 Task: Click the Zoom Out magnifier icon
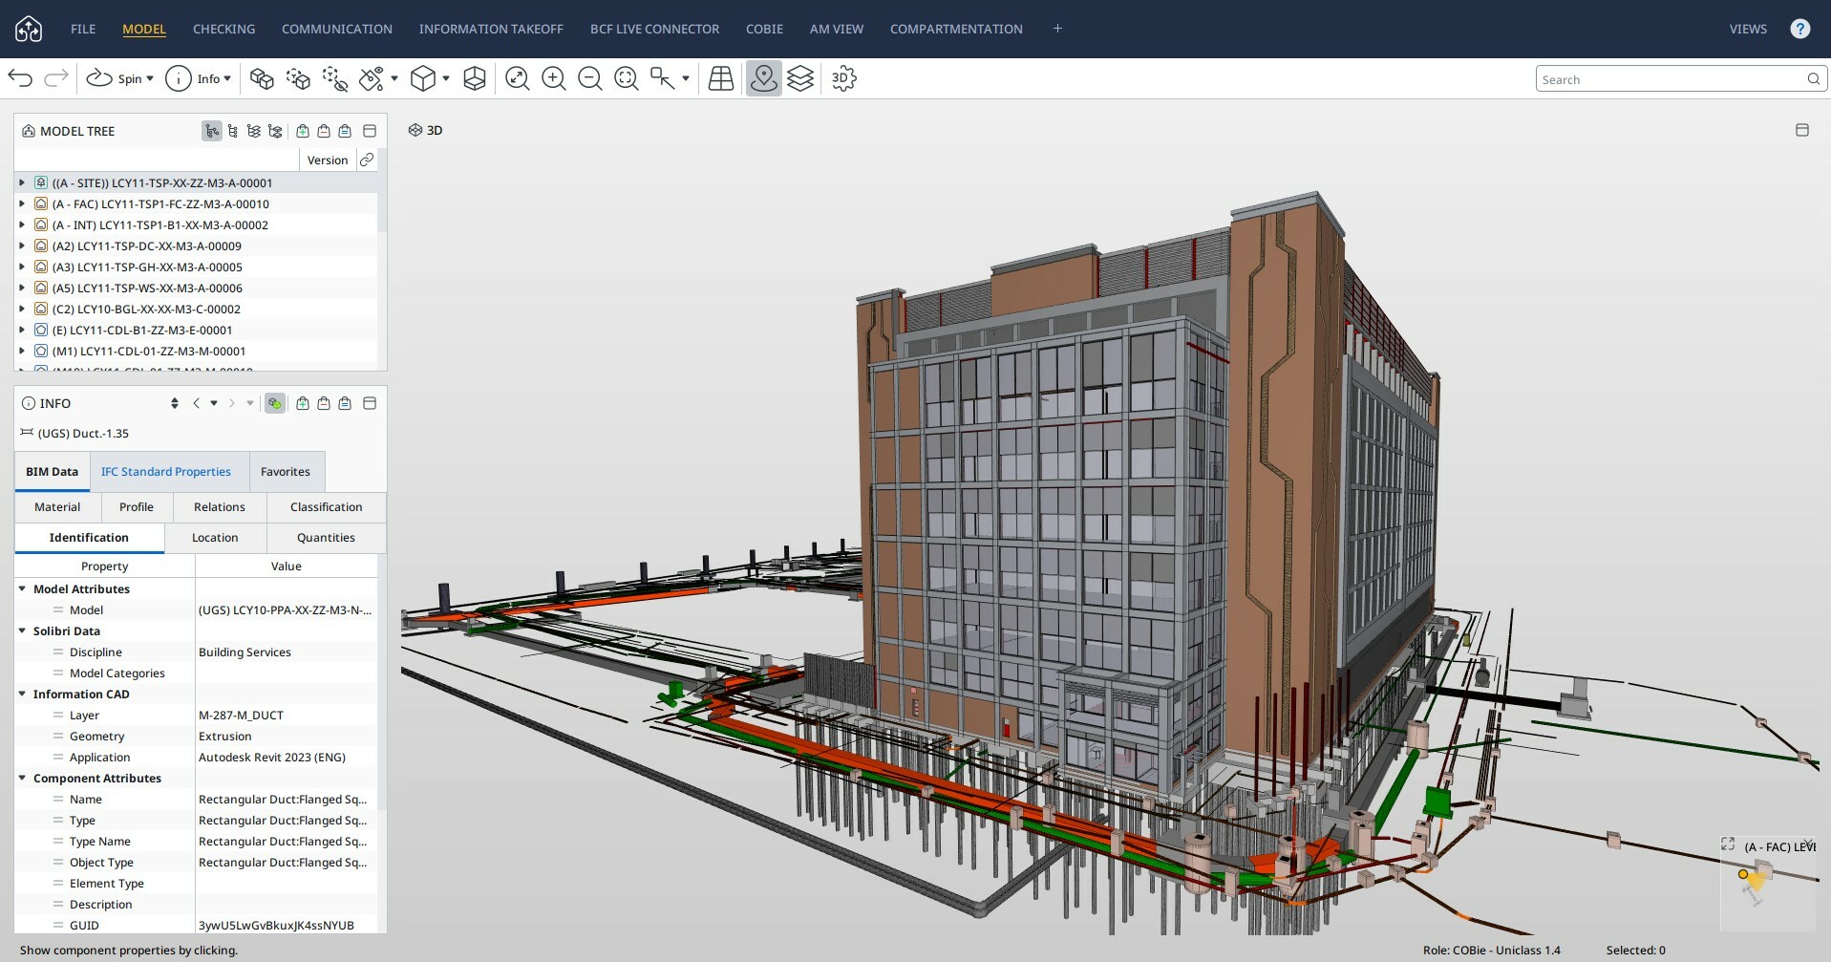(x=590, y=78)
